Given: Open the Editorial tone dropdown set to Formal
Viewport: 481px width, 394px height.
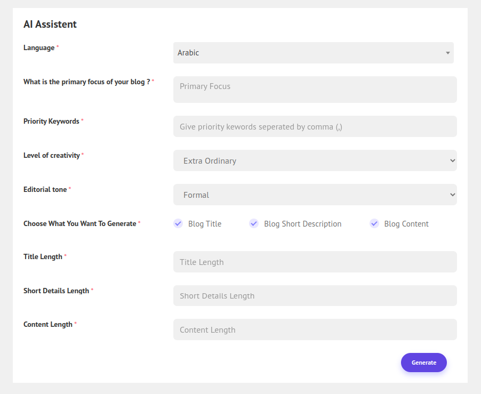Looking at the screenshot, I should [x=315, y=195].
